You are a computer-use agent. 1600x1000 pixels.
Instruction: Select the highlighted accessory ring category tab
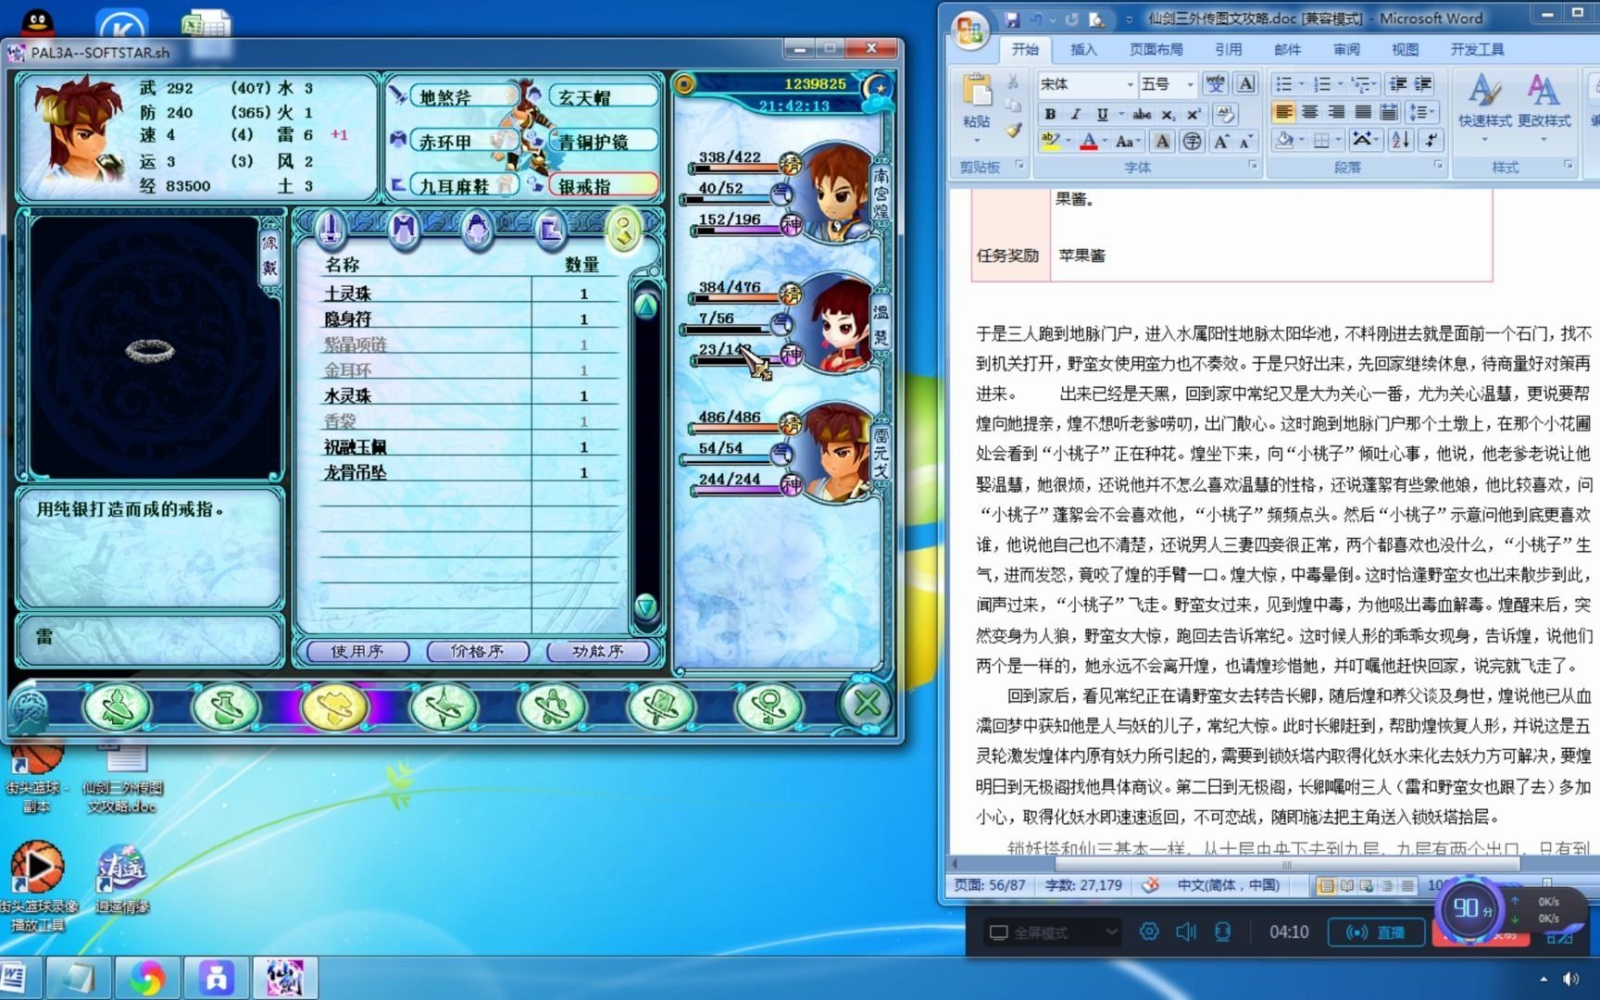point(624,228)
